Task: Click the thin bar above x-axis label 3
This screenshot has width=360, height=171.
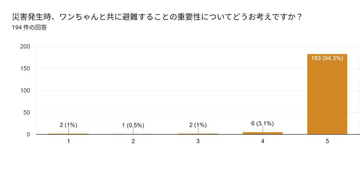Action: tap(198, 134)
